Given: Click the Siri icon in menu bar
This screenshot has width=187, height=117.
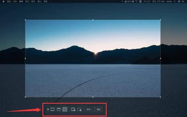Looking at the screenshot, I should pos(179,1).
